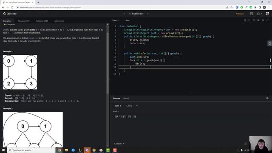The image size is (272, 153).
Task: Click the Type here to search box
Action: tap(31, 150)
